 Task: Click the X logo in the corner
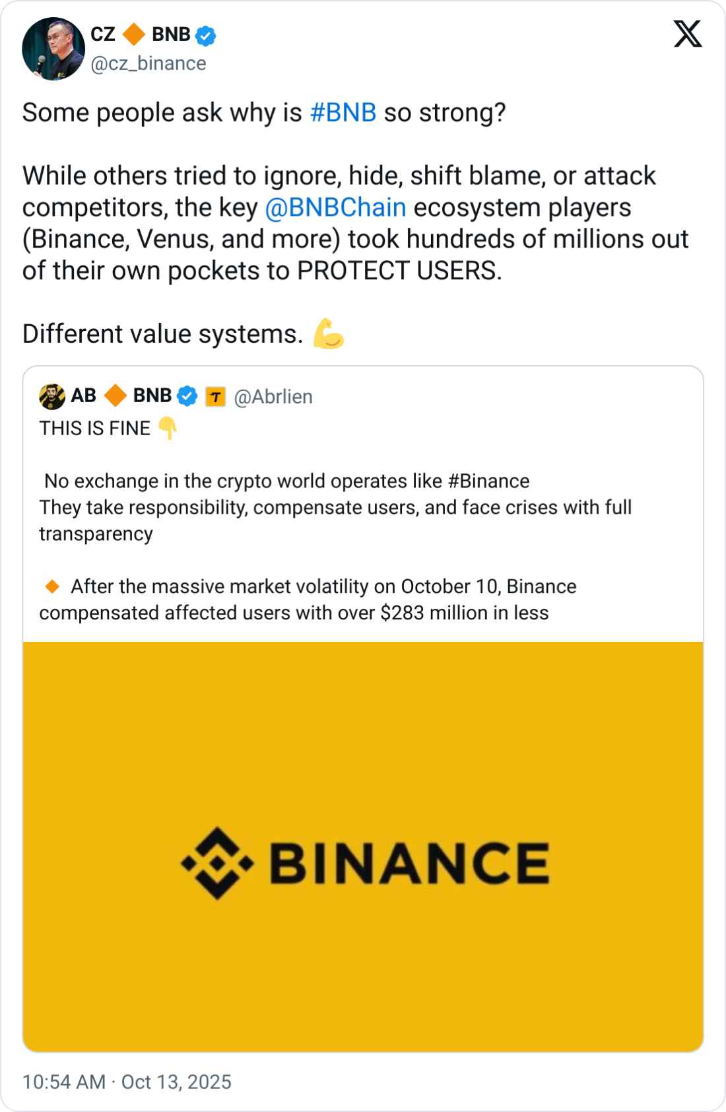687,34
